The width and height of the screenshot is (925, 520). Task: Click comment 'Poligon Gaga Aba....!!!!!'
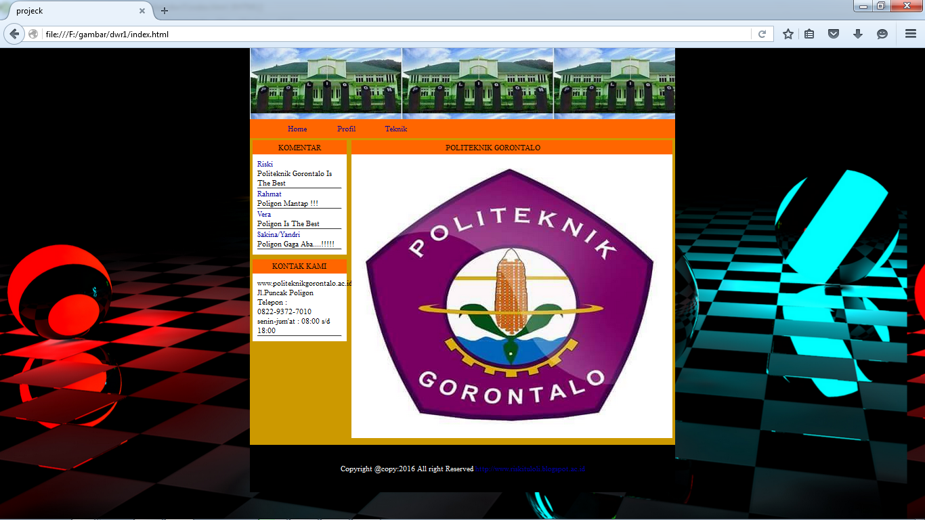point(296,244)
